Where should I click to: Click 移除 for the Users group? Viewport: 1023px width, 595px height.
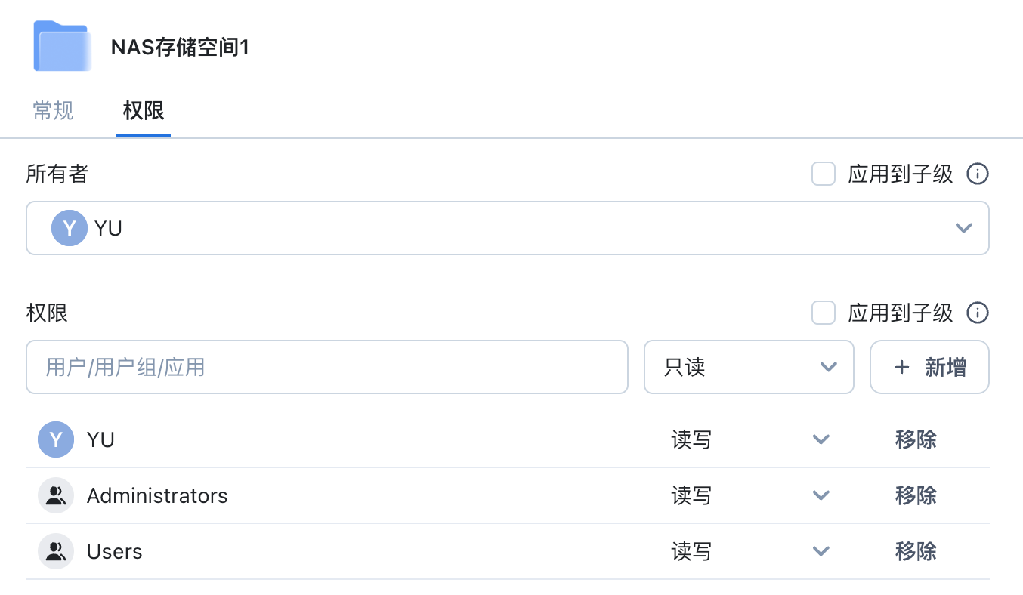916,551
